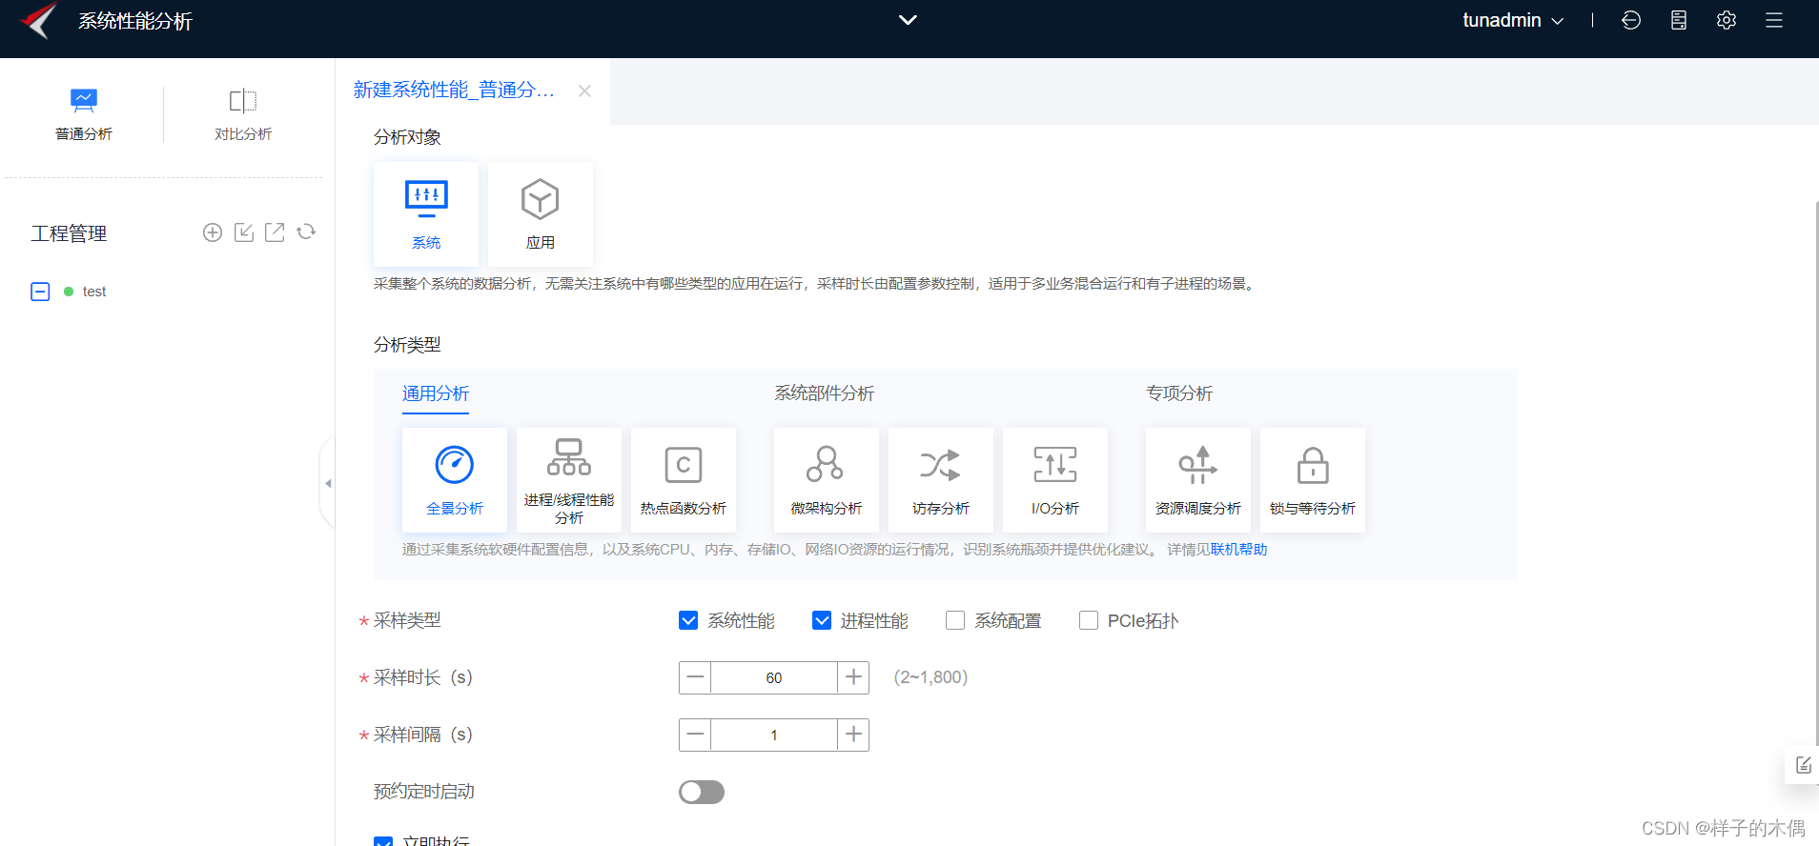Click the 采样间隔 value field showing 1
The height and width of the screenshot is (846, 1819).
click(774, 735)
